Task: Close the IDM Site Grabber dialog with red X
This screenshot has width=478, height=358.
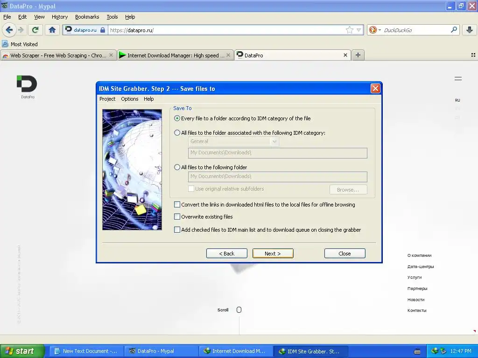Action: pos(375,89)
